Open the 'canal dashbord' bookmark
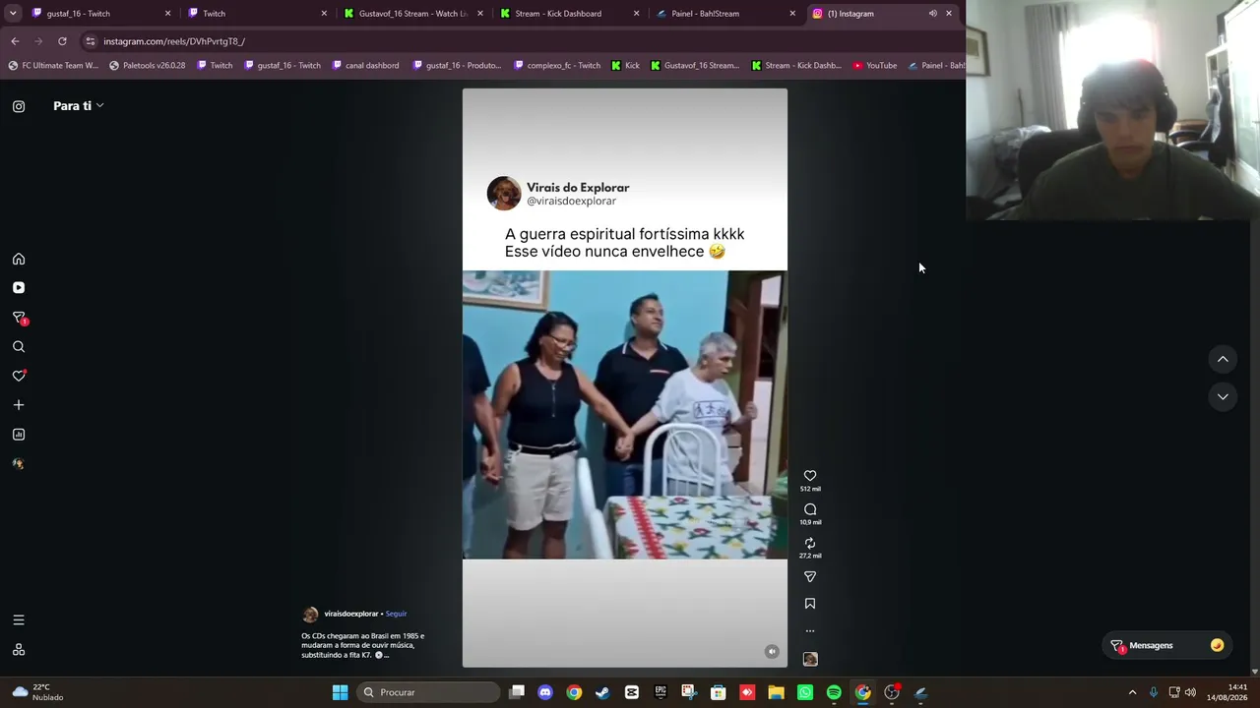Viewport: 1260px width, 708px height. pos(365,66)
